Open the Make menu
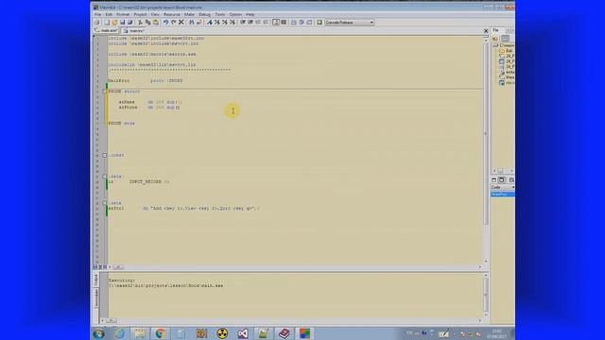The height and width of the screenshot is (340, 605). [x=189, y=15]
